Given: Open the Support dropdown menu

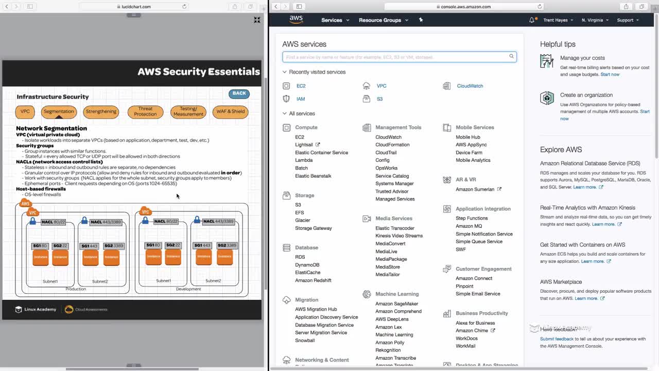Looking at the screenshot, I should 628,20.
